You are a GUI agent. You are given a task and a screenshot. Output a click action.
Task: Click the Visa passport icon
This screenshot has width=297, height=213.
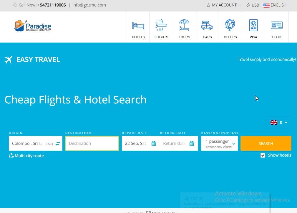(x=253, y=25)
